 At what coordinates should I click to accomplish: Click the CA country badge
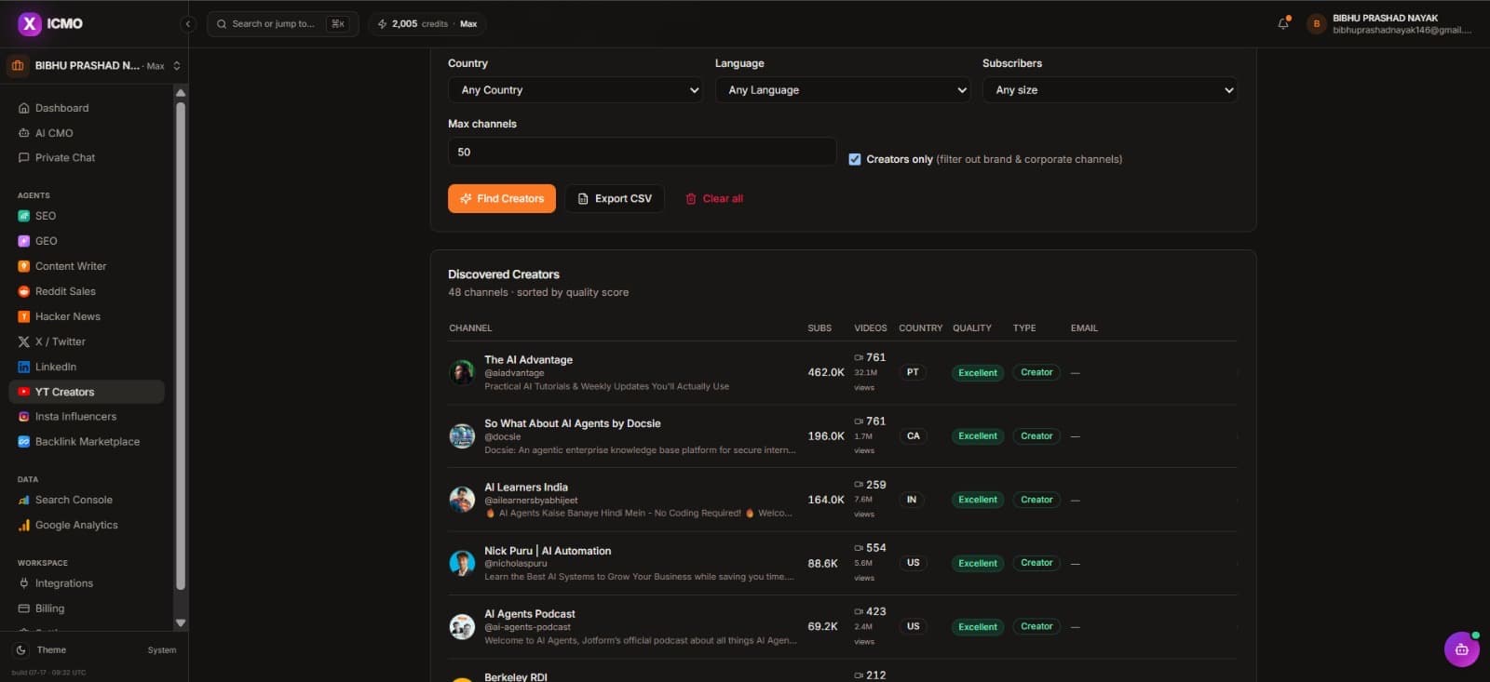(914, 435)
